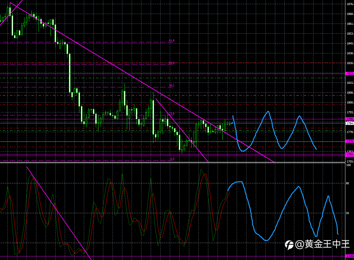
Task: Click the 1861 price axis label
Action: point(350,24)
